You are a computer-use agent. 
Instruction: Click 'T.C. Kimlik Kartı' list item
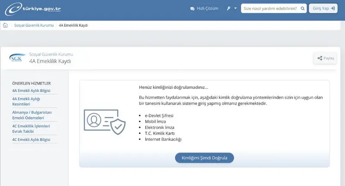tap(160, 133)
